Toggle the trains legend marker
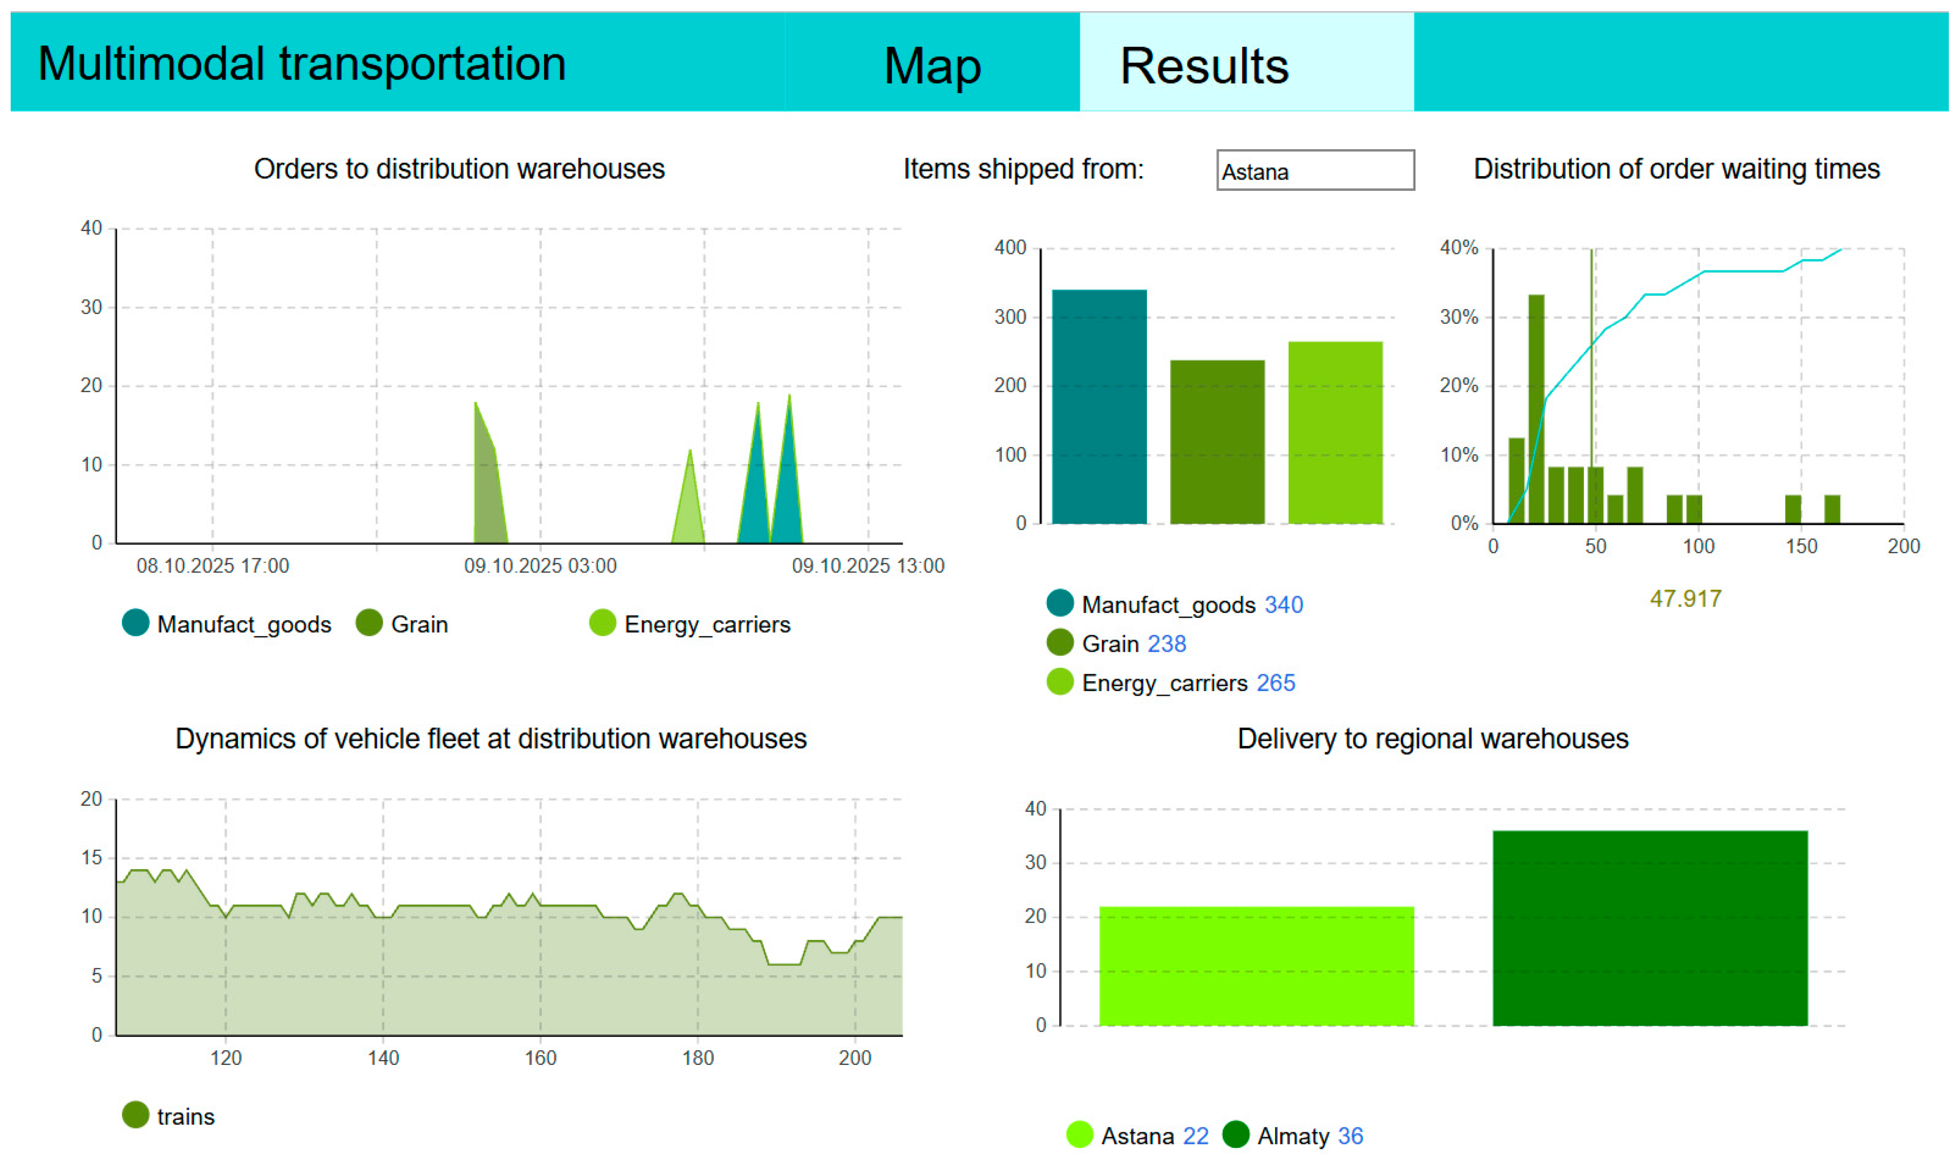 (136, 1115)
